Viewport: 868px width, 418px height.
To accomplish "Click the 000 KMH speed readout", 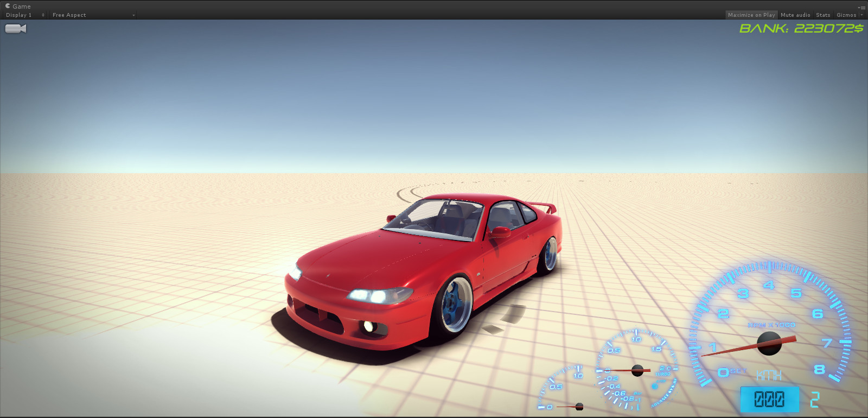I will (x=770, y=400).
